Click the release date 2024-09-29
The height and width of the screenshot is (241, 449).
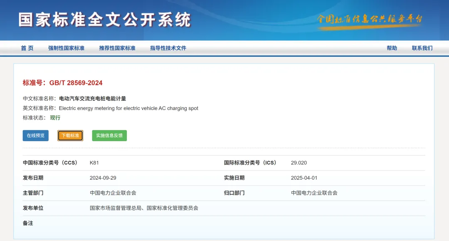103,178
